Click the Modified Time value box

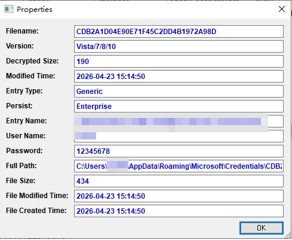tap(179, 76)
